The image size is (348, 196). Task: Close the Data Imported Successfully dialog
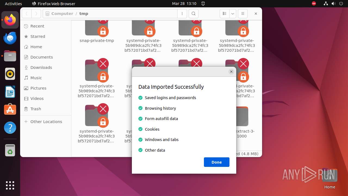(231, 72)
